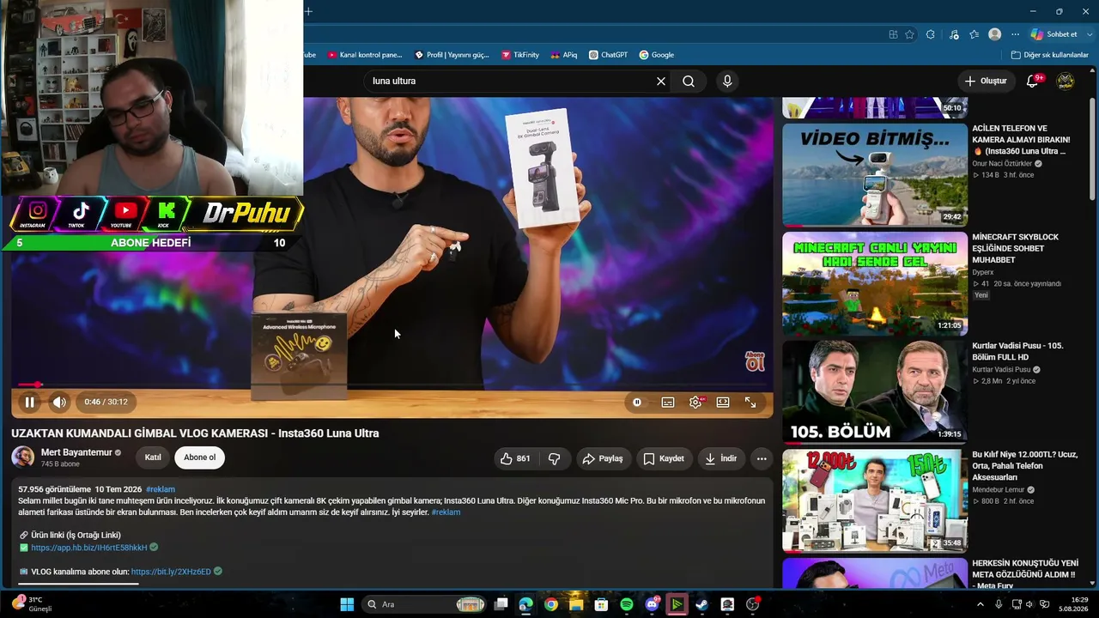This screenshot has width=1099, height=618.
Task: Open the Minecraft Skyblock stream thumbnail
Action: (x=875, y=284)
